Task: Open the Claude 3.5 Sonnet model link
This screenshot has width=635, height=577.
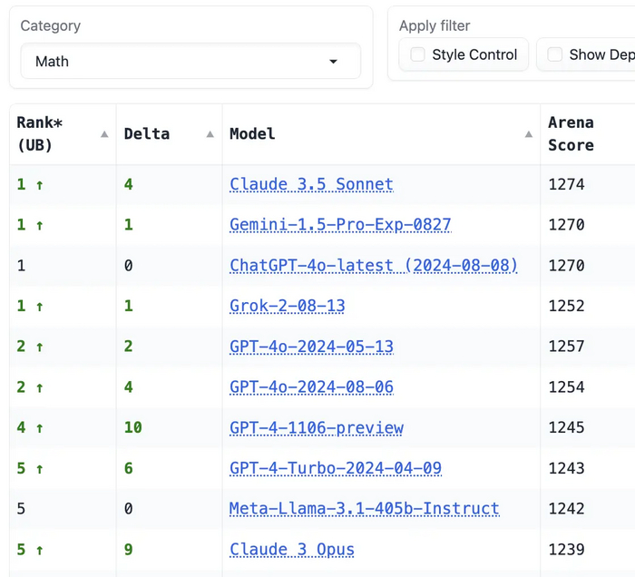Action: tap(311, 184)
